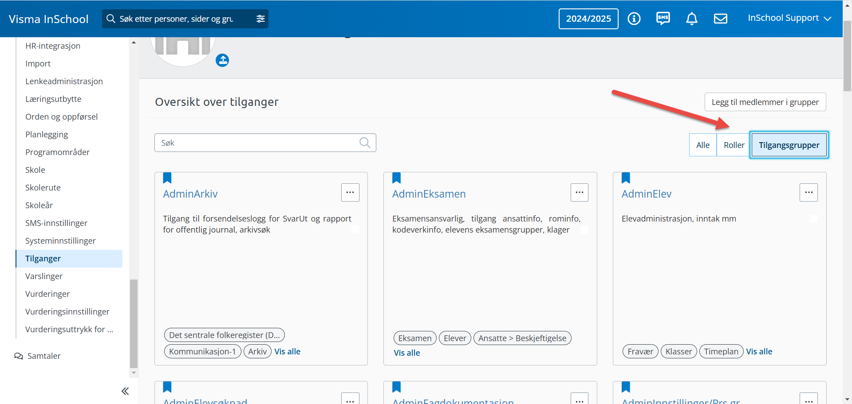Open AdminArkiv three-dot options menu
Image resolution: width=852 pixels, height=404 pixels.
click(350, 193)
